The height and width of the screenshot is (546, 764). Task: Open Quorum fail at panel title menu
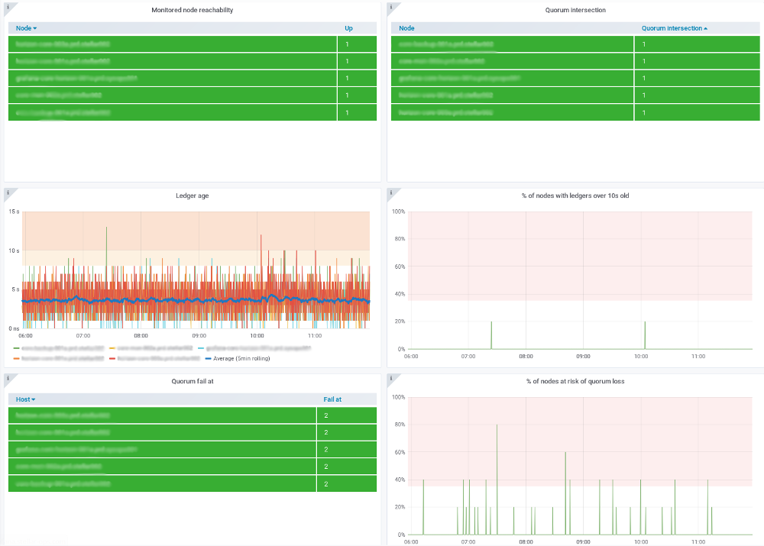pos(192,381)
